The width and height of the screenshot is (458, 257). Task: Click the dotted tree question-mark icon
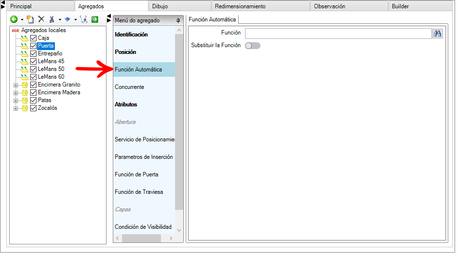(x=84, y=19)
